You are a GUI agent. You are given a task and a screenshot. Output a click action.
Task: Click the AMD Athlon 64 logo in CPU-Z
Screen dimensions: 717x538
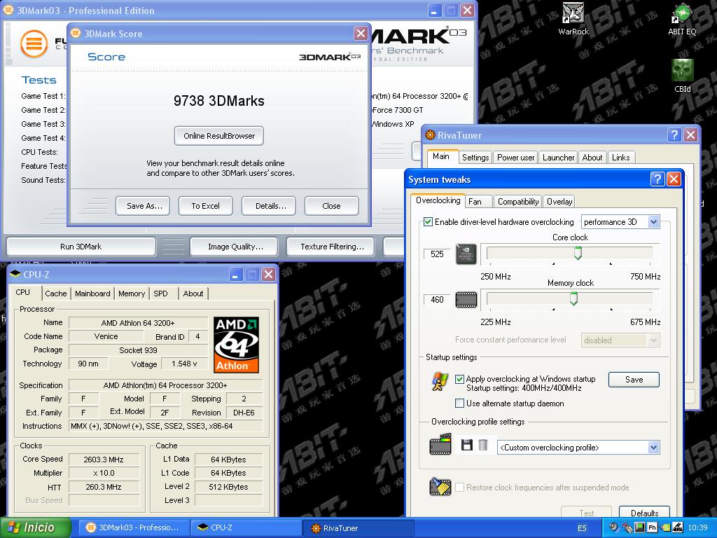click(237, 345)
